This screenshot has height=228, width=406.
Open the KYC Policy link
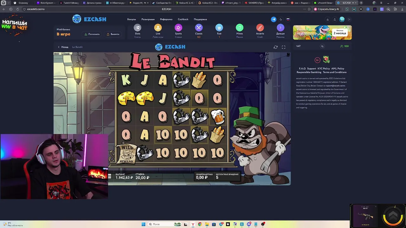tap(324, 68)
